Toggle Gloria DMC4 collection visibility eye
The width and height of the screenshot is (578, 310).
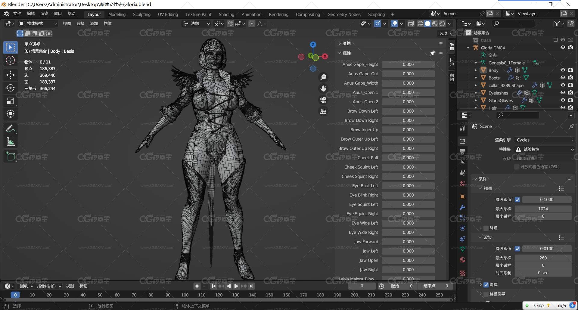click(x=563, y=48)
